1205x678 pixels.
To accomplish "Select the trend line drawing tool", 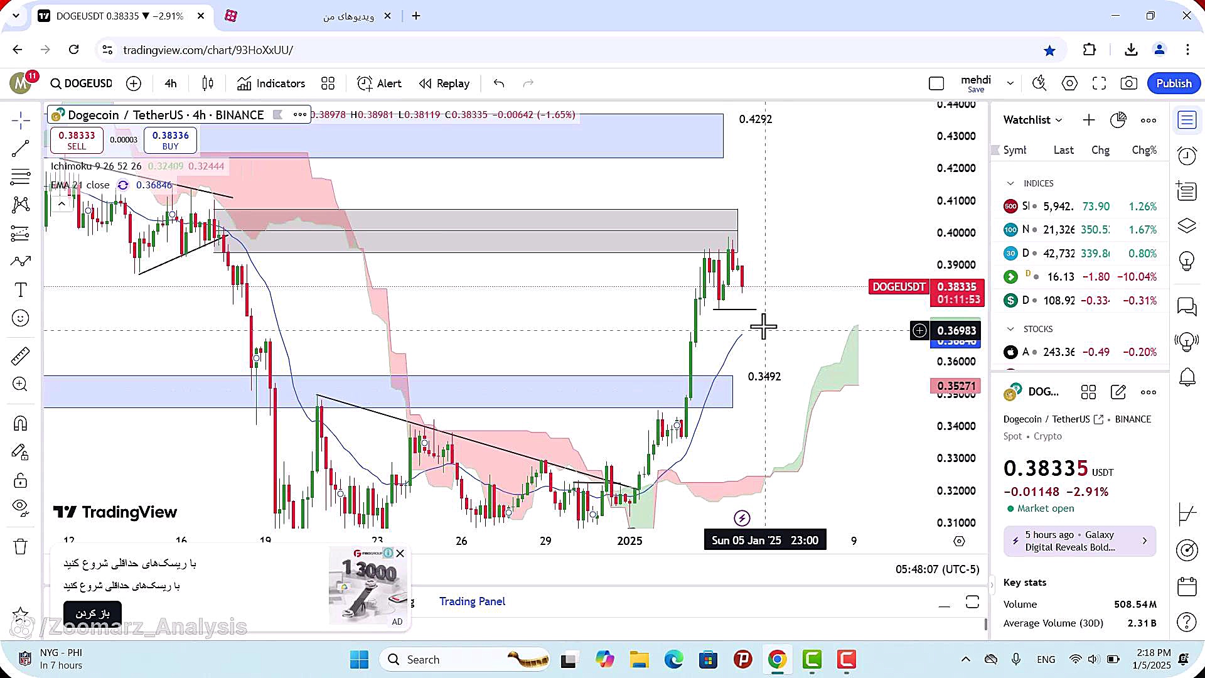I will 21,149.
